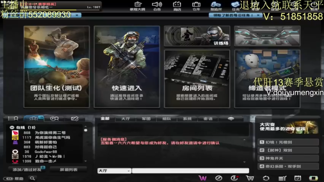Viewport: 324px width, 182px height.
Task: Open the checklist icon in bottom bar
Action: (x=282, y=178)
